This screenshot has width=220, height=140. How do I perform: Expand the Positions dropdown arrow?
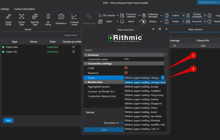point(66,23)
